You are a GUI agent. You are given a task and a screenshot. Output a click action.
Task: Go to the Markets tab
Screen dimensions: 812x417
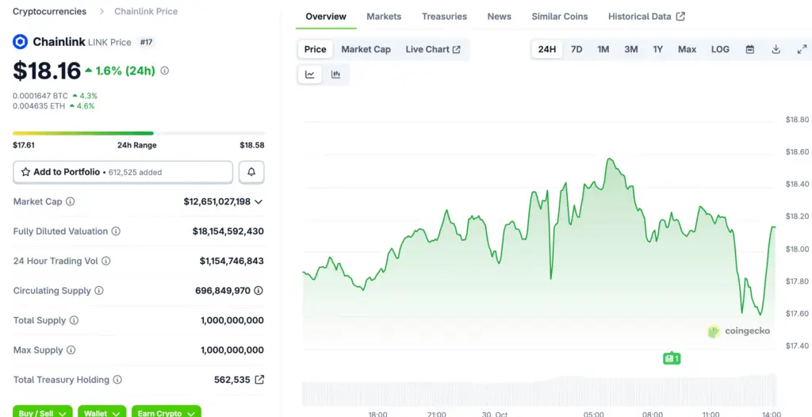(x=384, y=17)
